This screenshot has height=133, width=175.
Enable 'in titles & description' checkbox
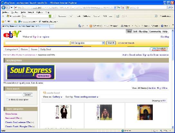[x=7, y=99]
